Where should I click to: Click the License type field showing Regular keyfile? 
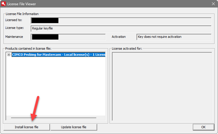coord(121,29)
